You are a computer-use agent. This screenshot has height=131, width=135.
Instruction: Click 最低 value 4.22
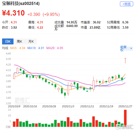40,28
